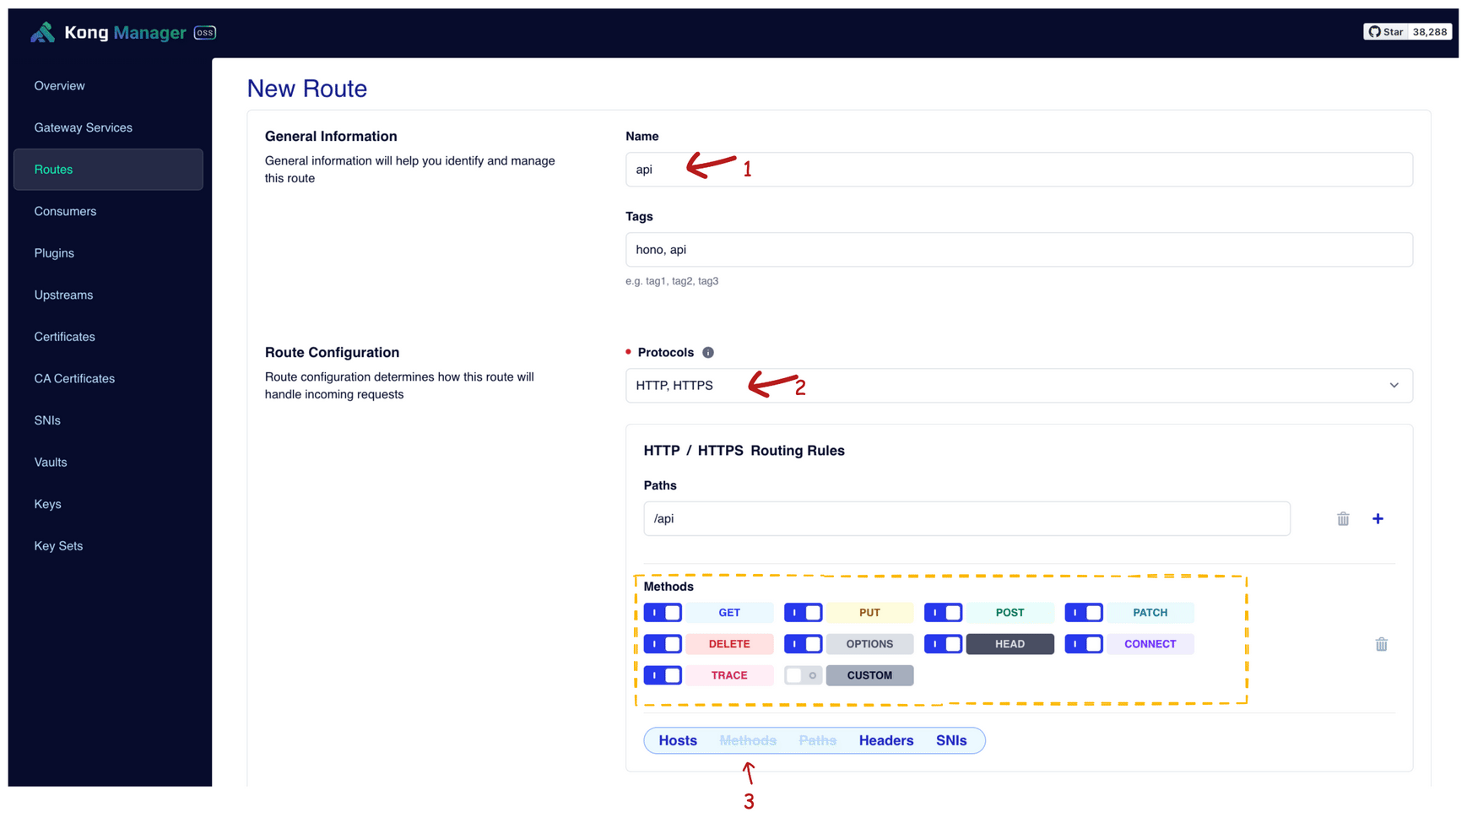The height and width of the screenshot is (823, 1467).
Task: Add SNIs routing rule
Action: coord(950,740)
